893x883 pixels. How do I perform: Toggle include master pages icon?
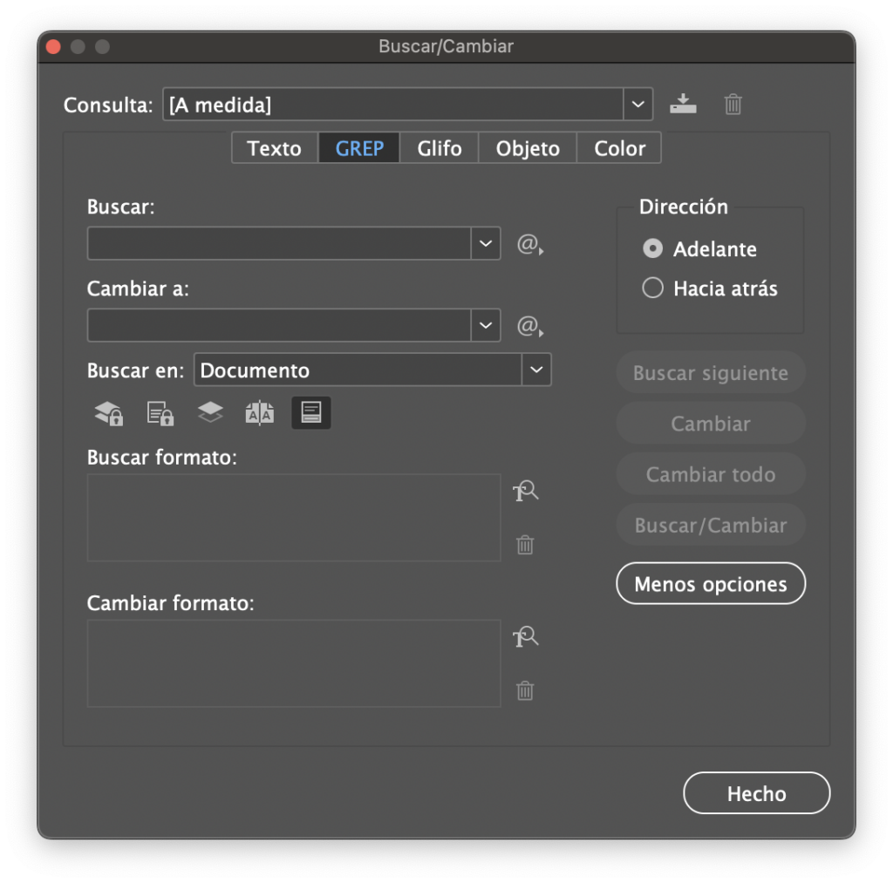[x=260, y=413]
